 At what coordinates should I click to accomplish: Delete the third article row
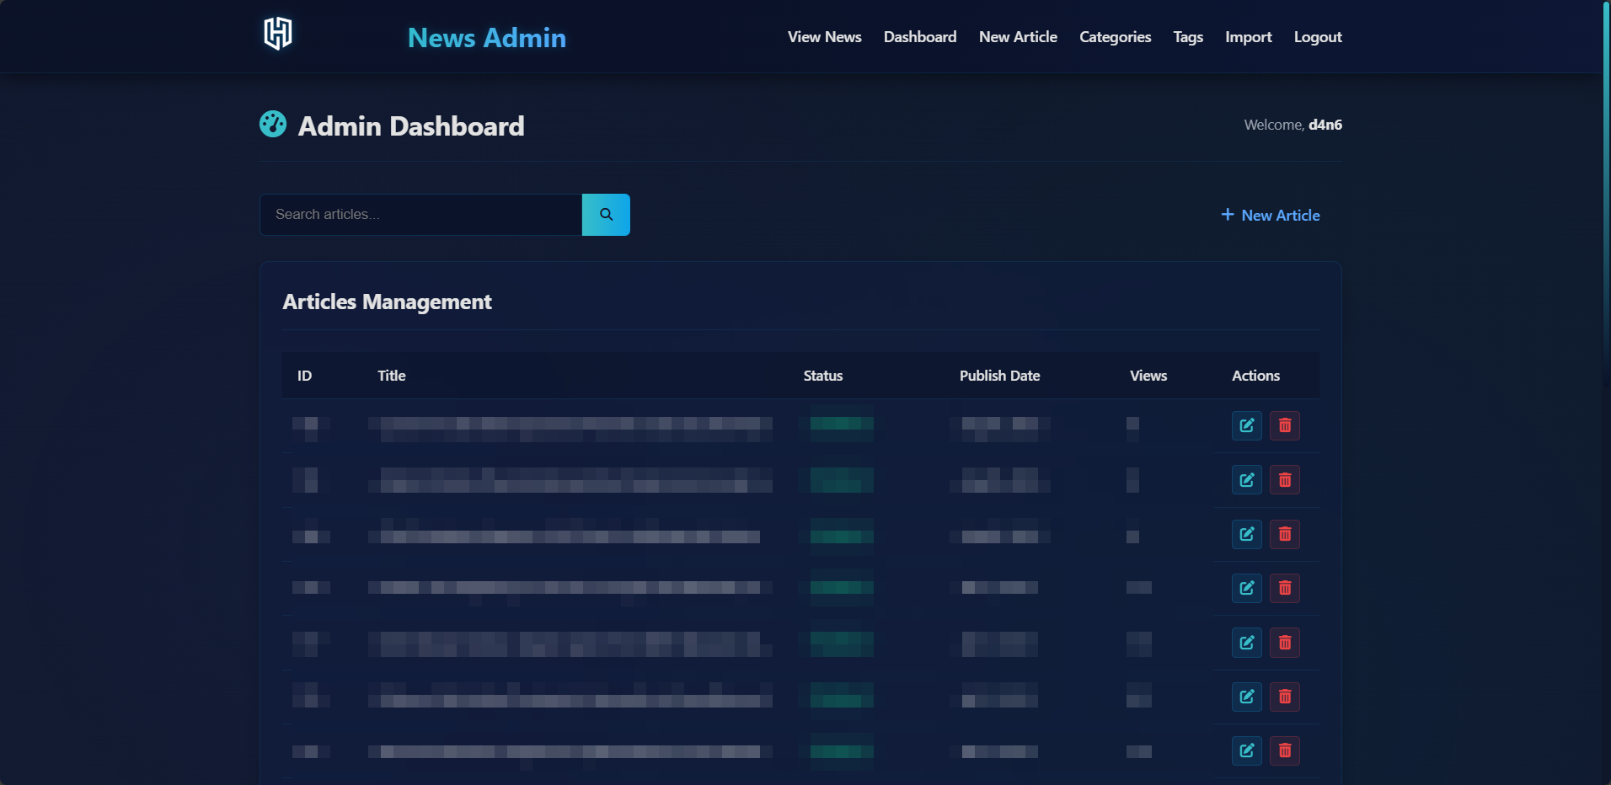(x=1285, y=534)
